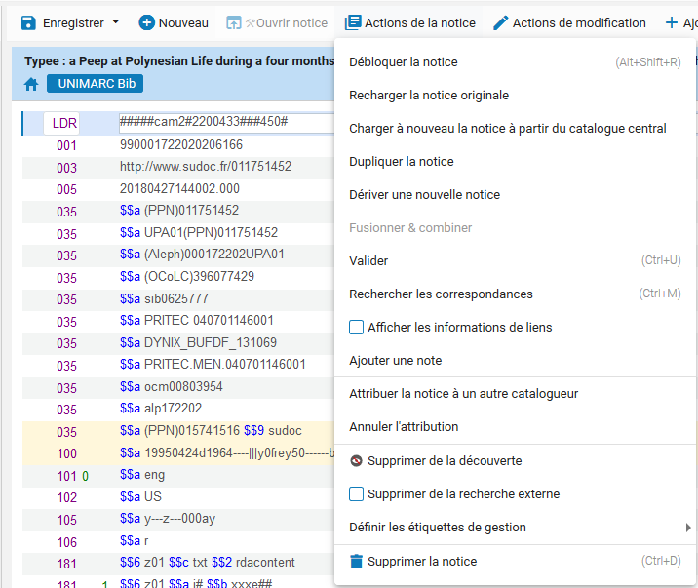Click the home icon beside UNIMARC Bib
Screen dimensions: 698x588
[31, 84]
